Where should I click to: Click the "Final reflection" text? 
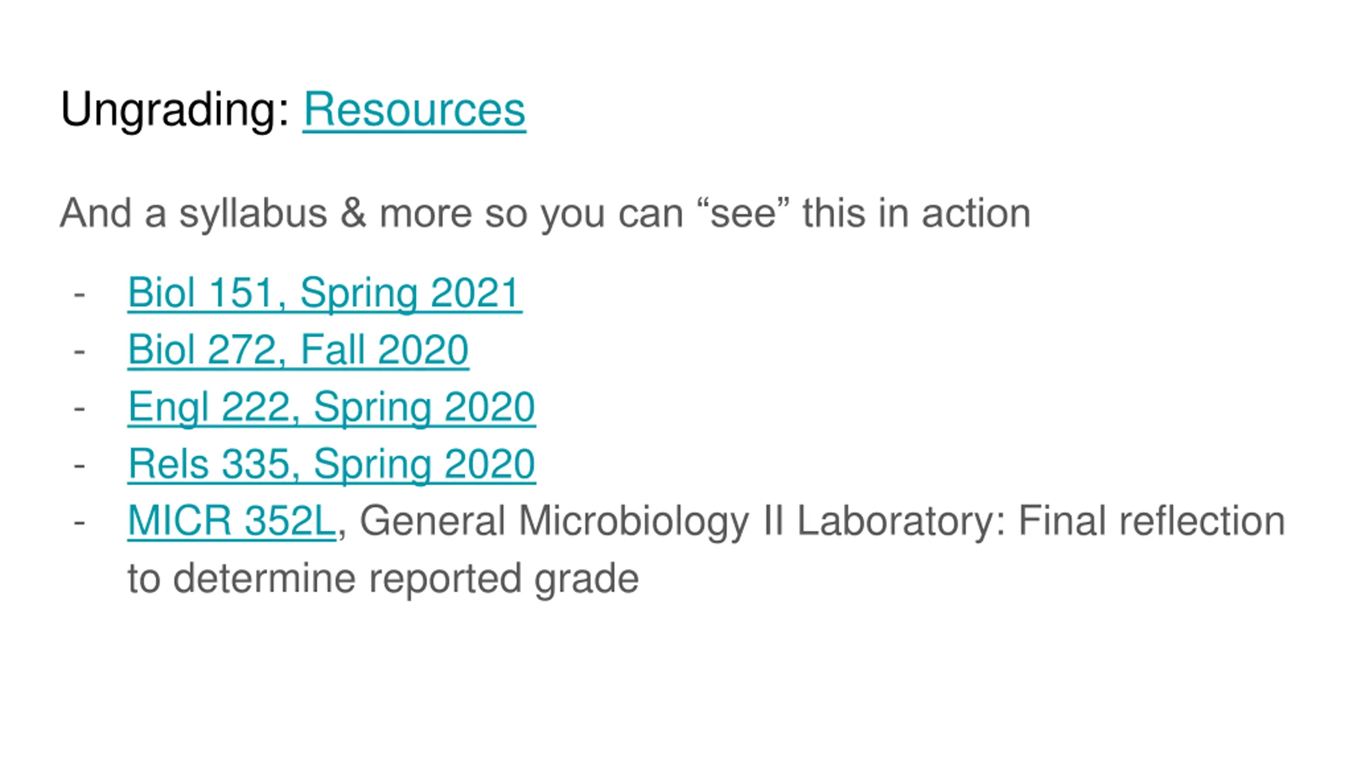(1151, 521)
